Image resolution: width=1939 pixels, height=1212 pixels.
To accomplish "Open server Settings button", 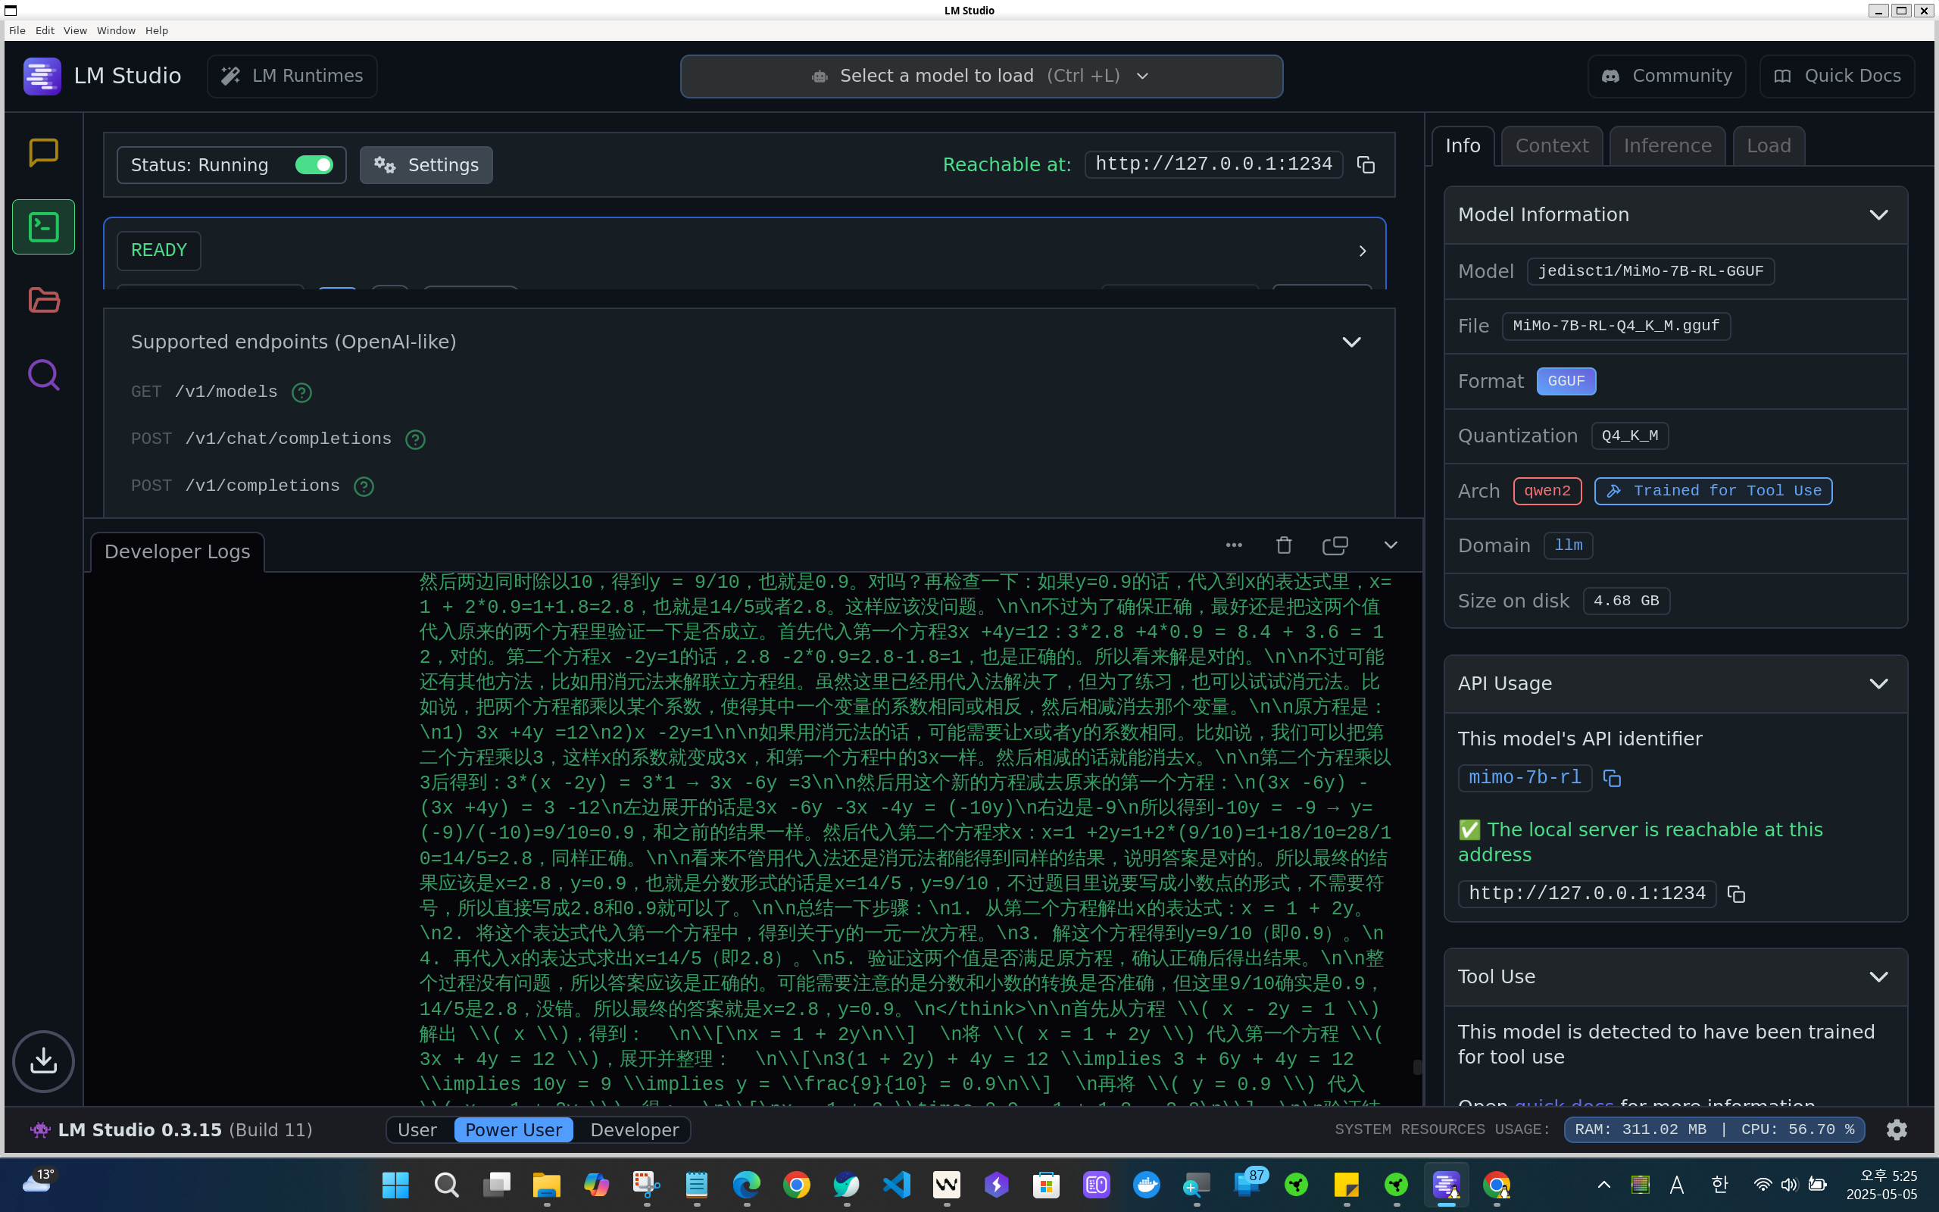I will click(x=426, y=165).
